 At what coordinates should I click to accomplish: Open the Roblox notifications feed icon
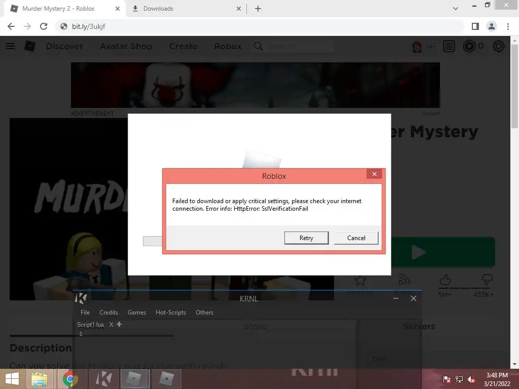click(449, 46)
